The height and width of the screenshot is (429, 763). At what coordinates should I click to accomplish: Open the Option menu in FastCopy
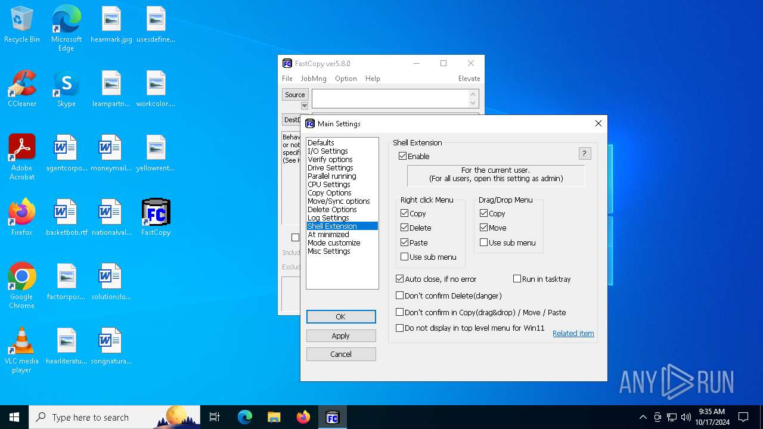pyautogui.click(x=346, y=79)
